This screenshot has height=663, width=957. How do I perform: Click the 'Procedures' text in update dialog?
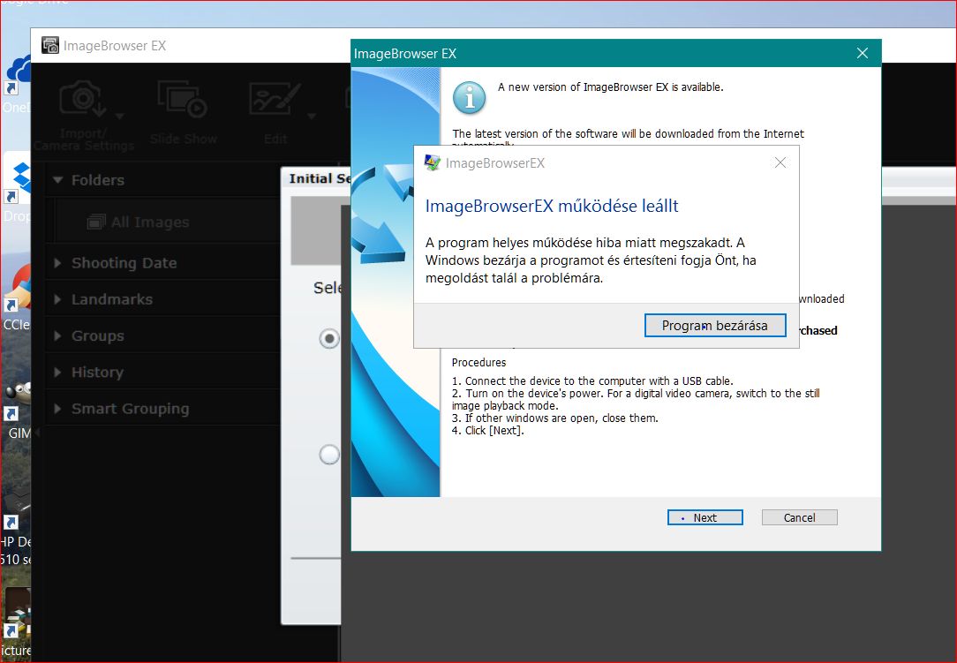(478, 363)
